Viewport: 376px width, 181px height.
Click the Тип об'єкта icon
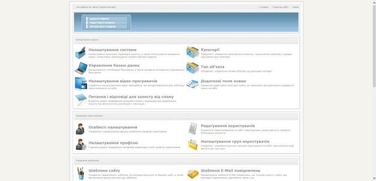[193, 68]
